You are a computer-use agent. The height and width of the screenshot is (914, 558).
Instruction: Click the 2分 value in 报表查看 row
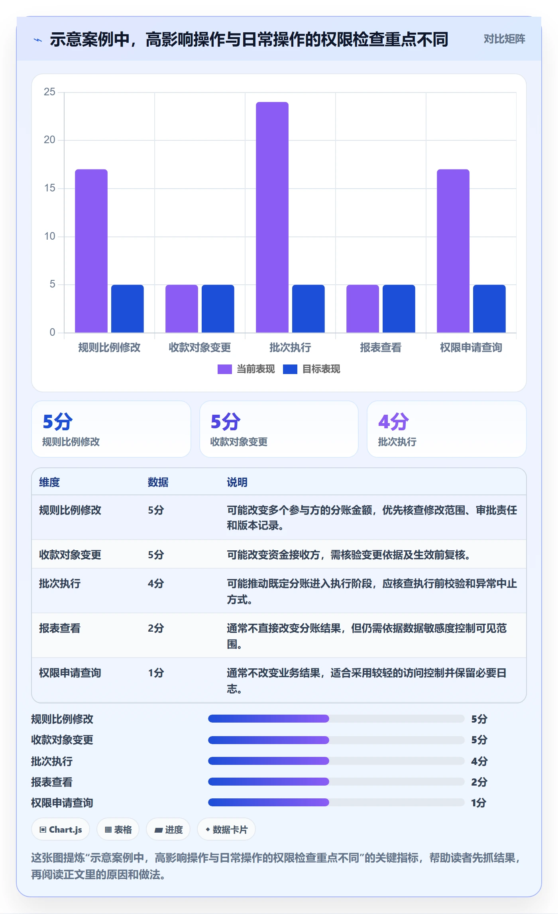click(156, 628)
